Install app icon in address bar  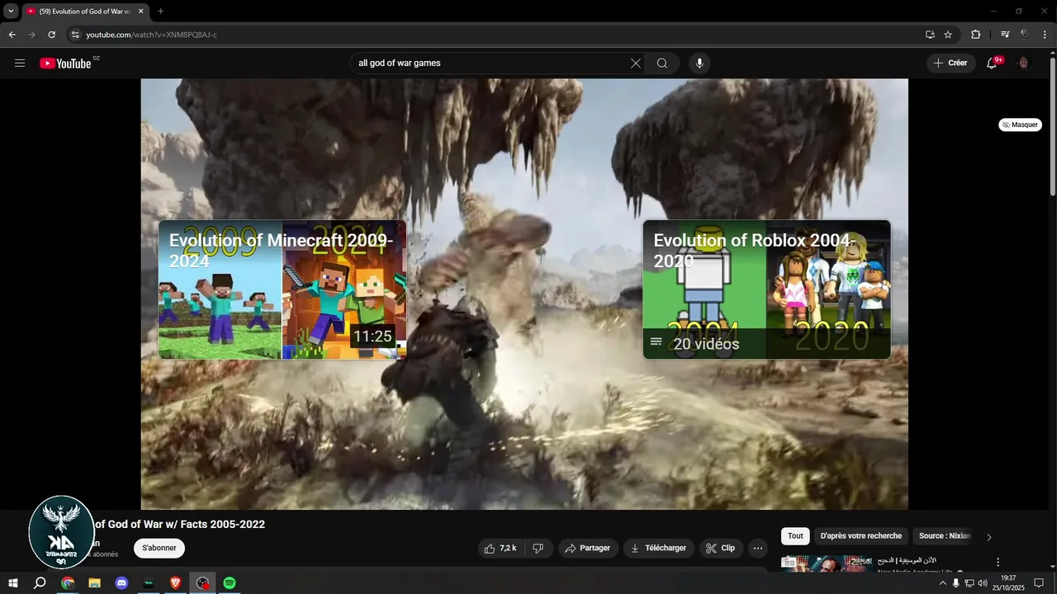[930, 35]
